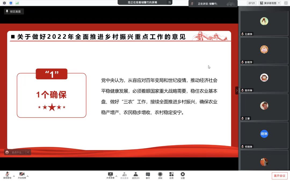Unmute the microphone (解除静音)
The height and width of the screenshot is (181, 290).
pos(7,175)
